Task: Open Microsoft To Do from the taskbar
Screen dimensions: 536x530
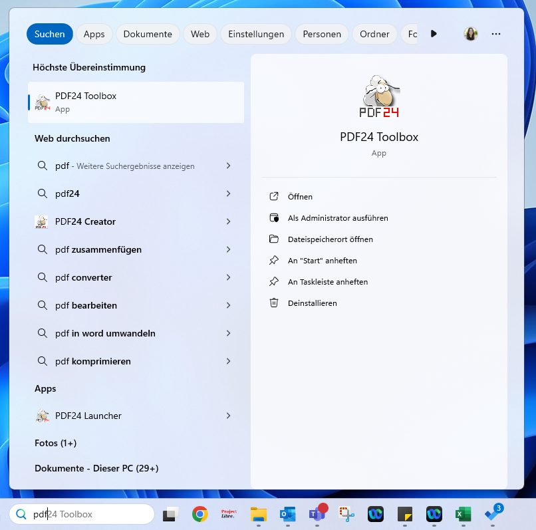Action: click(493, 513)
